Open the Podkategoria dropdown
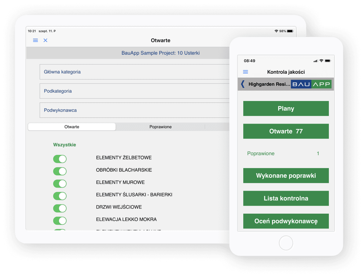The height and width of the screenshot is (277, 364). coord(134,91)
